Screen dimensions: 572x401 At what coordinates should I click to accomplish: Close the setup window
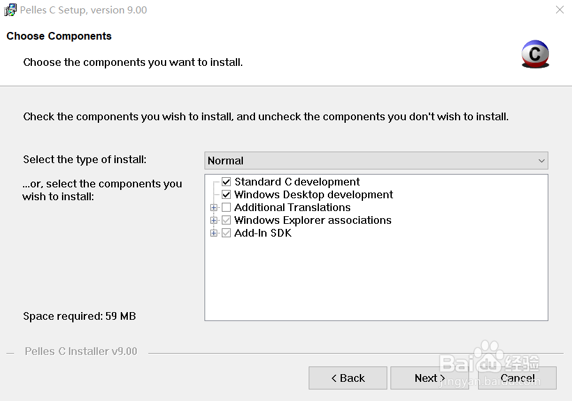[x=559, y=10]
